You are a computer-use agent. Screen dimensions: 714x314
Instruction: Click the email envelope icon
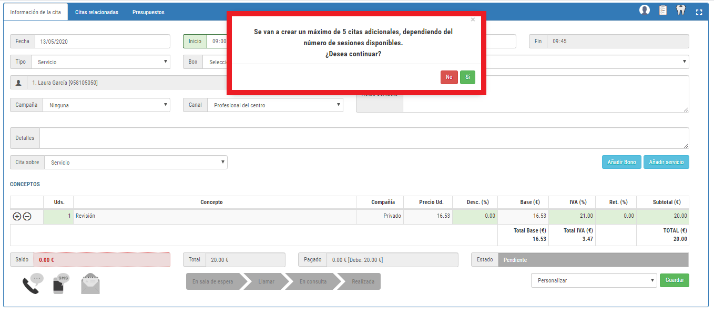[x=90, y=284]
